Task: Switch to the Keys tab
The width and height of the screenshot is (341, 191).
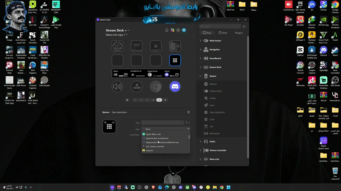Action: click(x=207, y=33)
